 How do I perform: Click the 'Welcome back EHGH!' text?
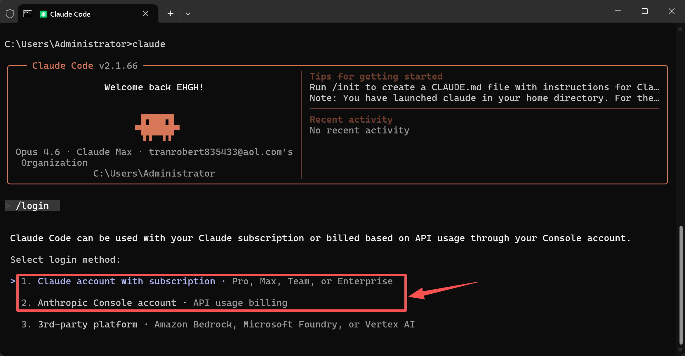(x=154, y=87)
